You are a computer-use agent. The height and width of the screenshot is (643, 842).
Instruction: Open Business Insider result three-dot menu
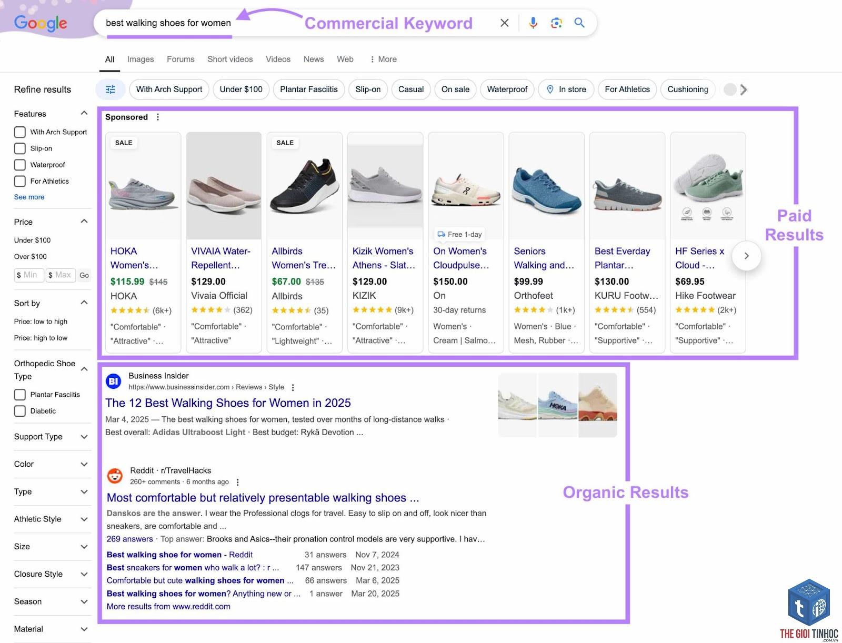click(x=293, y=387)
